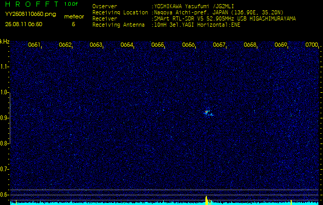Click the 'Receiver' field label
Image resolution: width=323 pixels, height=205 pixels.
pyautogui.click(x=105, y=19)
